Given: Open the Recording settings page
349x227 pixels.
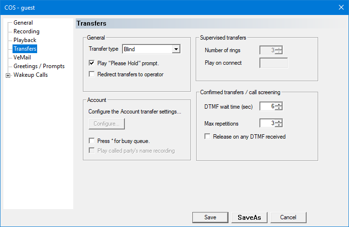Looking at the screenshot, I should (x=27, y=31).
